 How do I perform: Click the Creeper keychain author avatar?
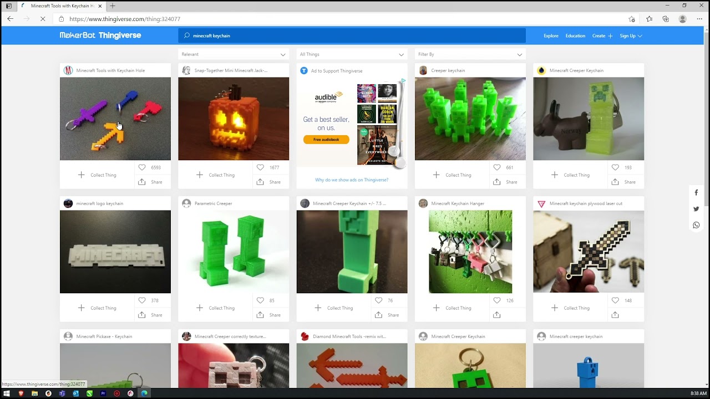(423, 70)
